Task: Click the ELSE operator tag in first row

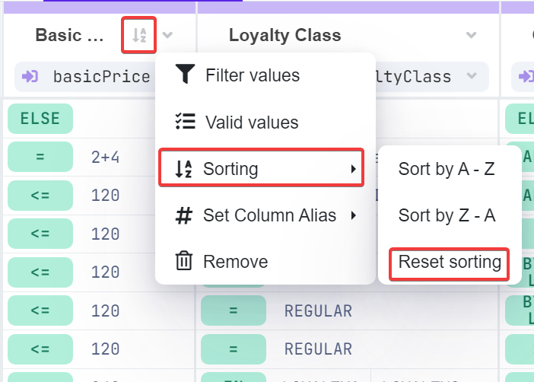Action: tap(40, 119)
